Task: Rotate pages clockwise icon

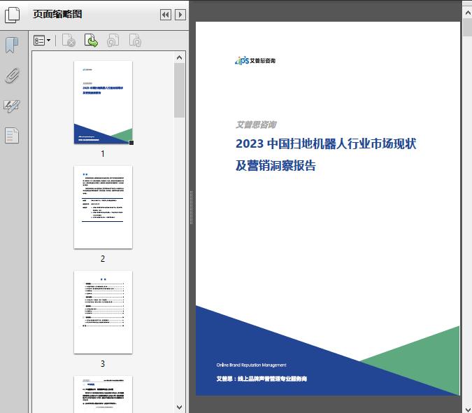Action: 135,41
